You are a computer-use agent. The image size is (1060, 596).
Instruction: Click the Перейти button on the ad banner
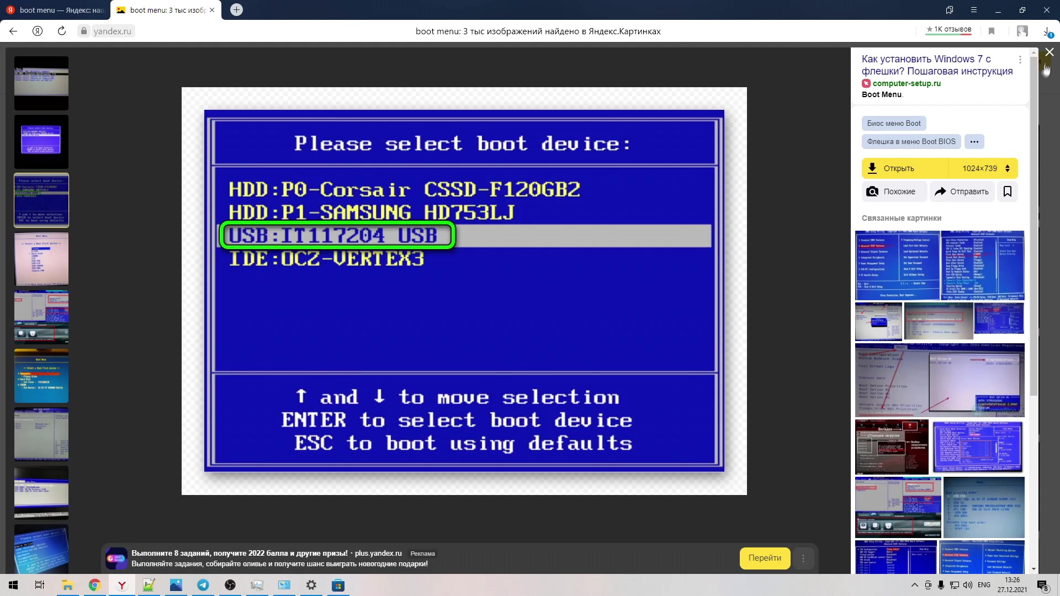tap(765, 558)
